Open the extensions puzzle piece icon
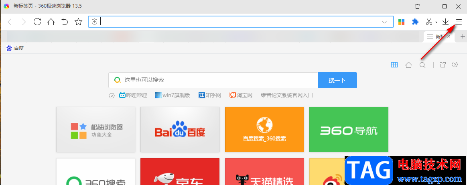Image resolution: width=467 pixels, height=185 pixels. point(415,22)
